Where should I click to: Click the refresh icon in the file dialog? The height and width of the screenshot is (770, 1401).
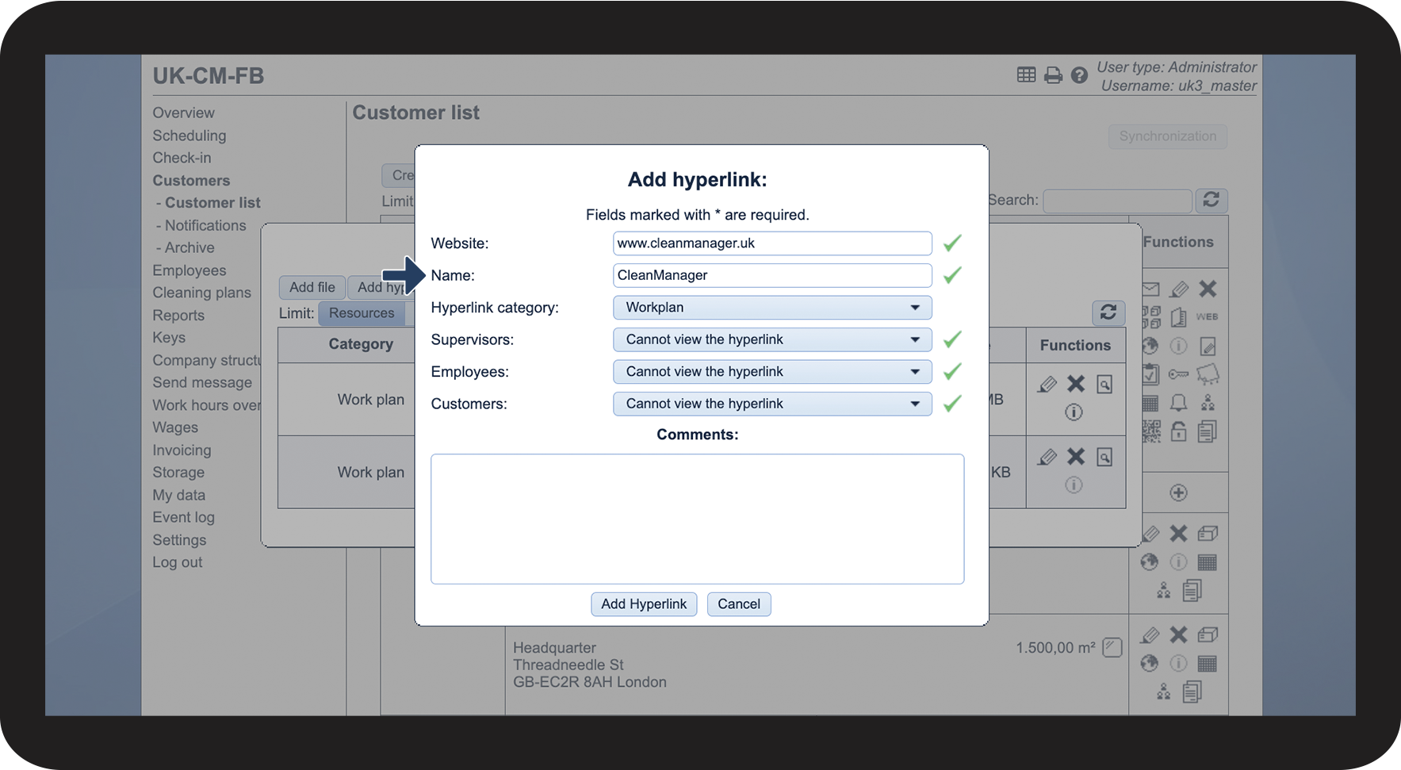1108,312
